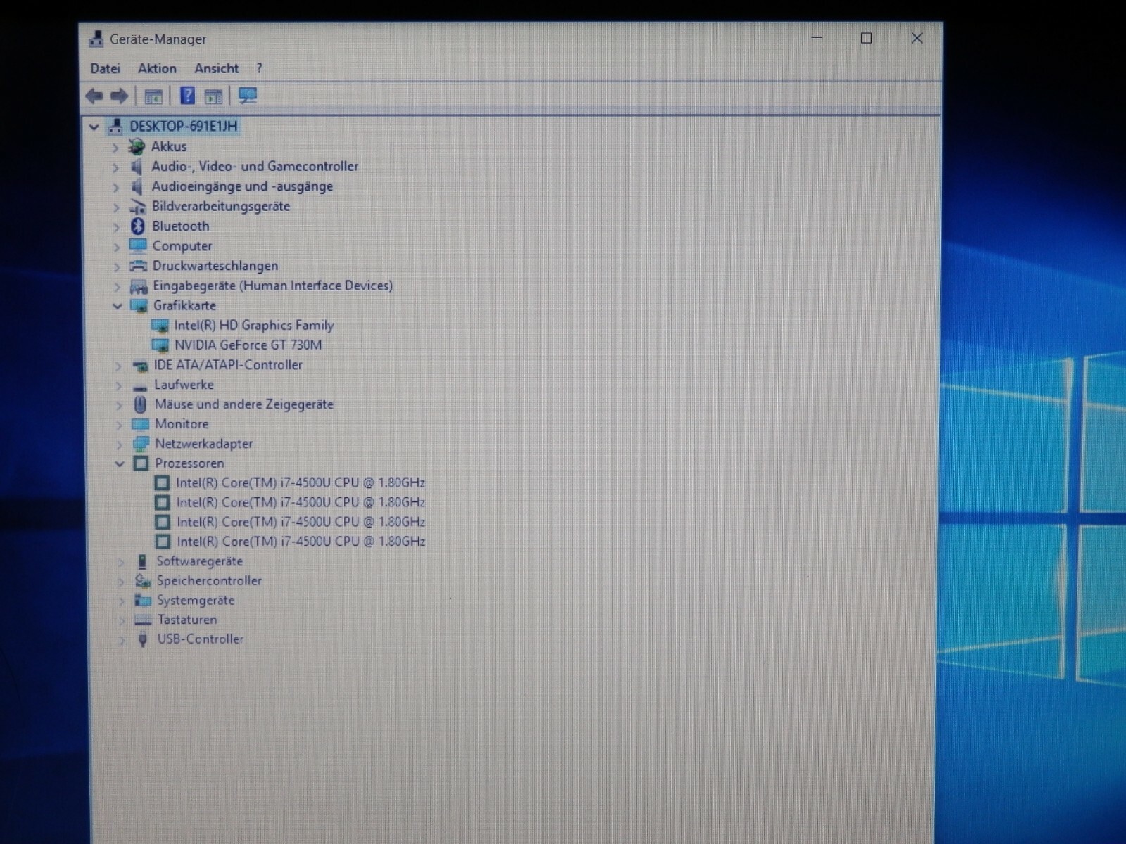The image size is (1126, 844).
Task: Expand the Bluetooth category
Action: pos(117,227)
